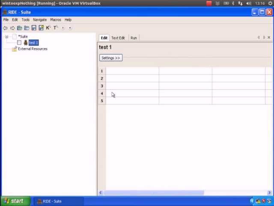Click RIDE - Suite taskbar button
Screen dimensions: 274x206
click(x=58, y=201)
